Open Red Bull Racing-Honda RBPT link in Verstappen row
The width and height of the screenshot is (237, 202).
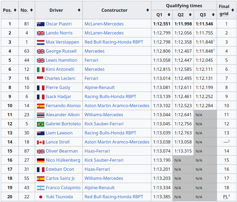point(114,42)
